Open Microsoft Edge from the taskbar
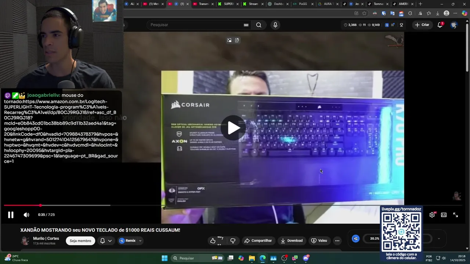 (263, 258)
